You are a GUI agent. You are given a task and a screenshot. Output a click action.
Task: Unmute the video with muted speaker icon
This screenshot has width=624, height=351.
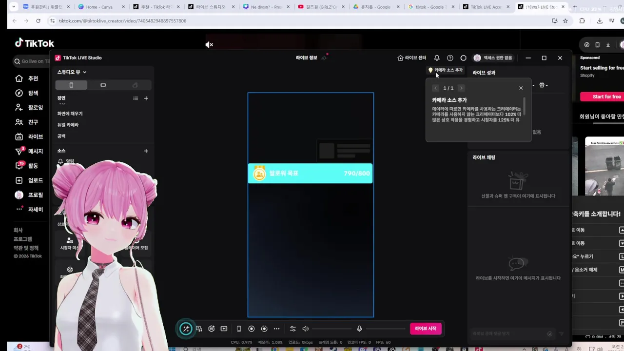[209, 45]
